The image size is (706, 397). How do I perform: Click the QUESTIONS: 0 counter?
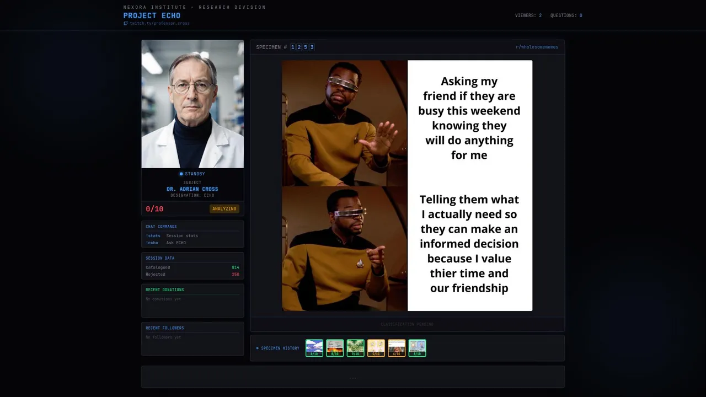point(566,15)
